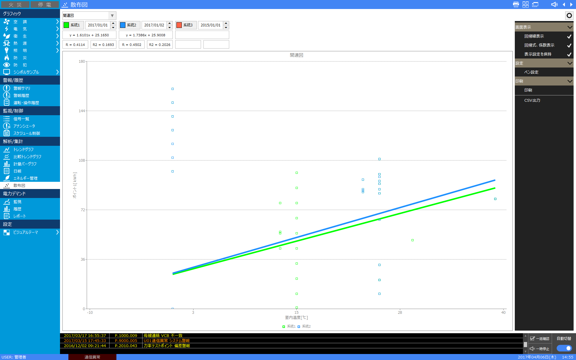Click the 一時停止 mute button
The height and width of the screenshot is (360, 576).
[540, 349]
